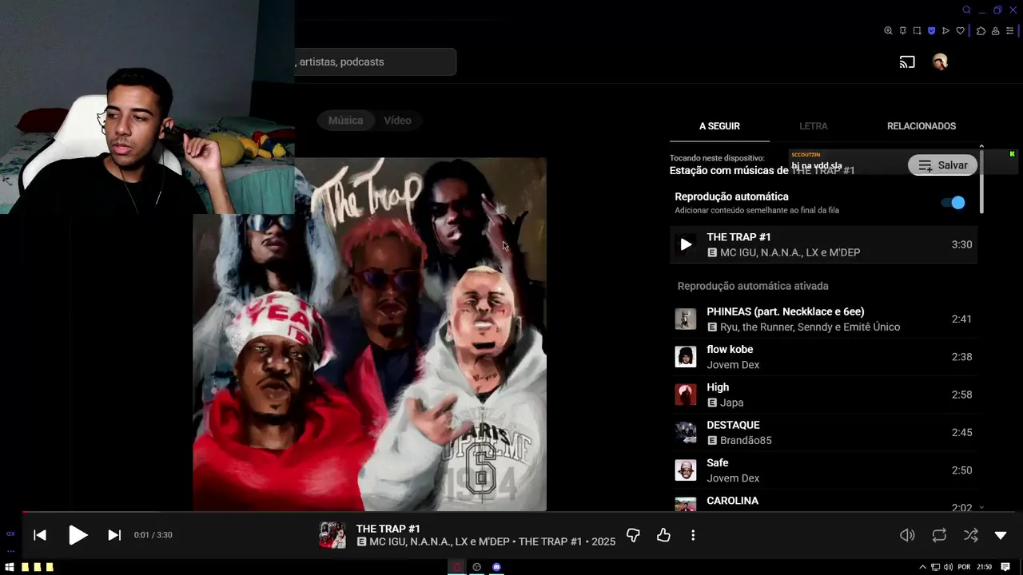Open the three-dot more options menu
Screen dimensions: 1023x575
[x=693, y=535]
